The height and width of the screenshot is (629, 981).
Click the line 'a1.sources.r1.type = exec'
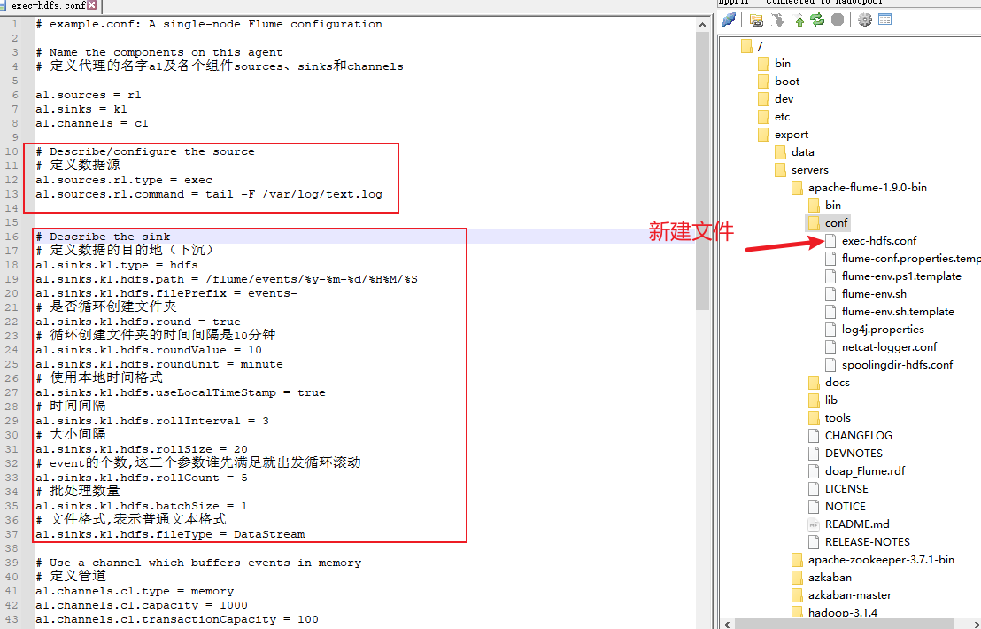[x=124, y=180]
